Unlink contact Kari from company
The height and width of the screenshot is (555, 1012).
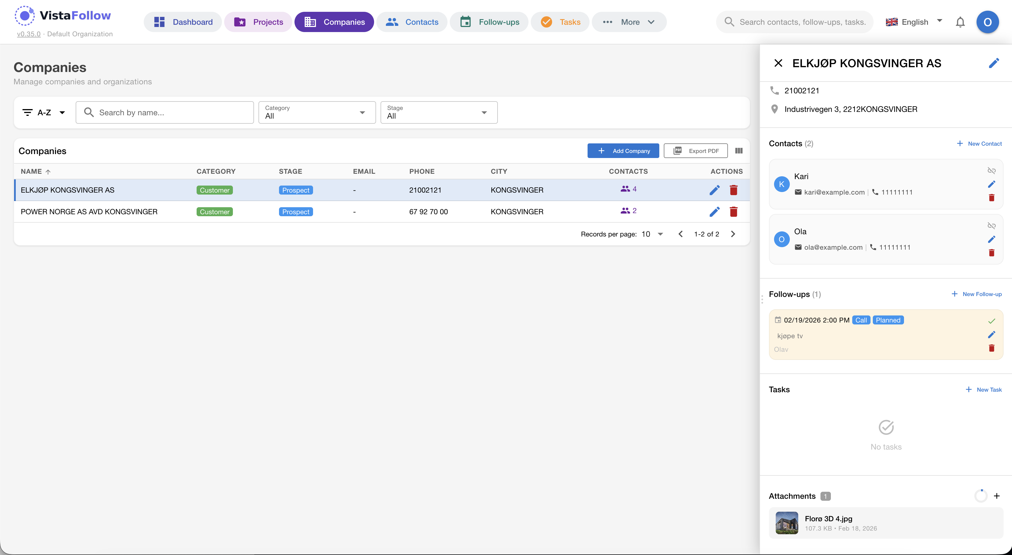pyautogui.click(x=991, y=170)
